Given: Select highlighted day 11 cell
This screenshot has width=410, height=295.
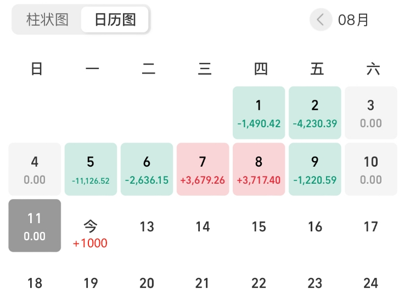Looking at the screenshot, I should click(35, 225).
